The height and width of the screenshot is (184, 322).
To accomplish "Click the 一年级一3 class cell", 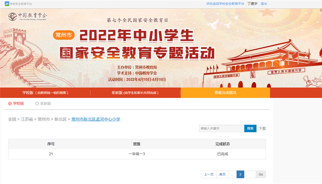I will [x=137, y=154].
